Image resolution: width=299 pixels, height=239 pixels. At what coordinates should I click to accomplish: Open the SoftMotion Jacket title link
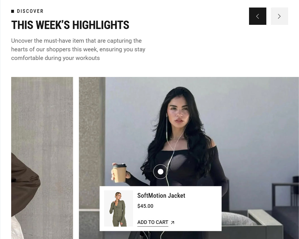pos(161,195)
